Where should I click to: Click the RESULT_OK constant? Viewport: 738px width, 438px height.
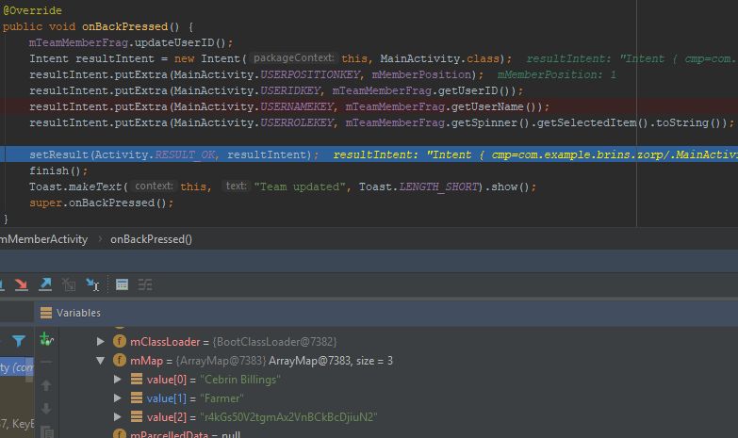tap(185, 154)
